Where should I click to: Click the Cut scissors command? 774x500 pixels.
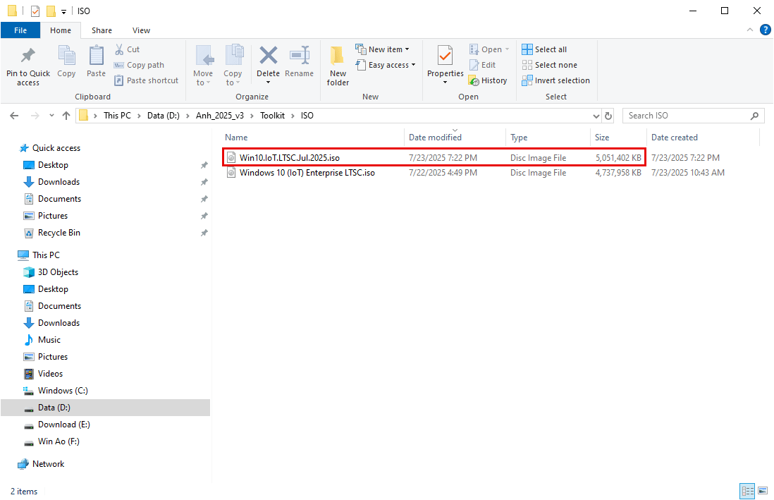click(127, 49)
